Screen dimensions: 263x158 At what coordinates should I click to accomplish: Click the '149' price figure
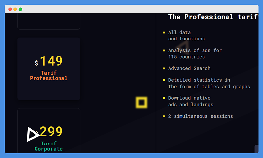tap(51, 61)
